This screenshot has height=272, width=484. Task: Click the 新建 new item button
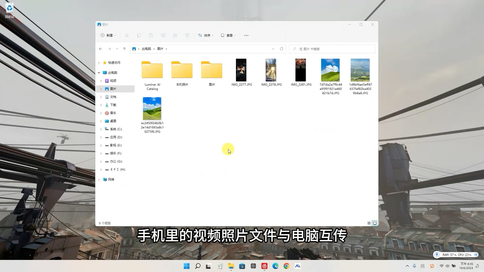[108, 35]
